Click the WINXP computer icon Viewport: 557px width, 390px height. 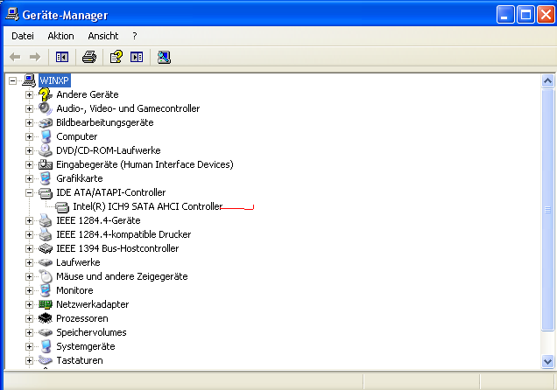(29, 80)
